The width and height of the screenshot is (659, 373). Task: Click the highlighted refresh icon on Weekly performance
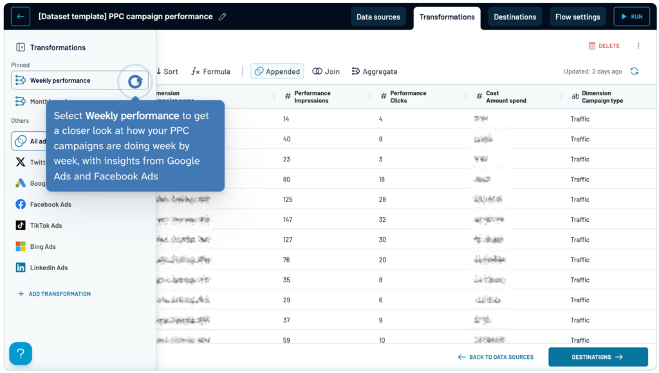[x=134, y=82]
